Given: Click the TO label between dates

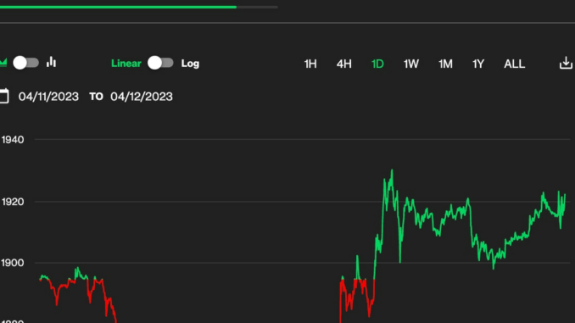Looking at the screenshot, I should click(96, 97).
